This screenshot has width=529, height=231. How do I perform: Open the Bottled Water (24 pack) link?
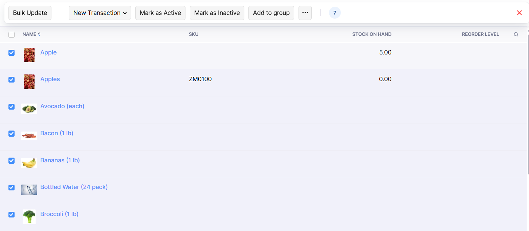(74, 187)
